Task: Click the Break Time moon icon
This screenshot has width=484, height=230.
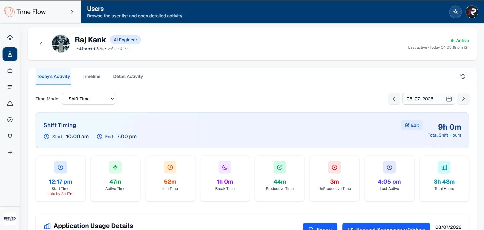Action: pyautogui.click(x=225, y=167)
